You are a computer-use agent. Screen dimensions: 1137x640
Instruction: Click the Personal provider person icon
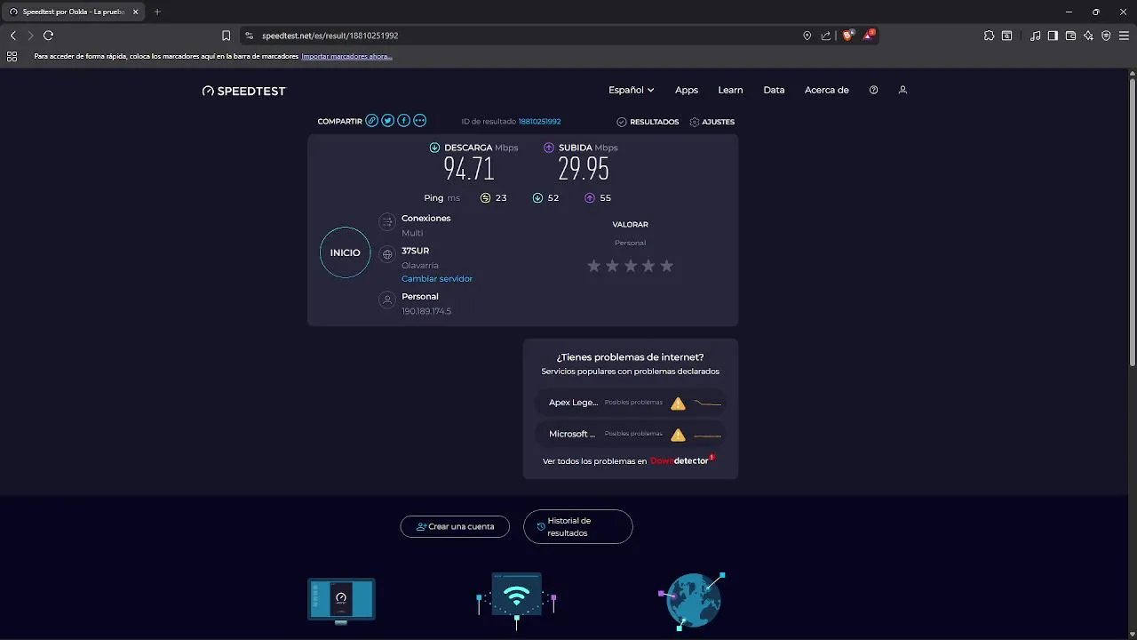(x=386, y=300)
